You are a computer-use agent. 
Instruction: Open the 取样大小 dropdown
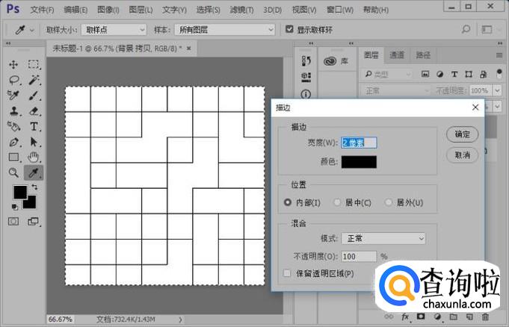(x=114, y=29)
